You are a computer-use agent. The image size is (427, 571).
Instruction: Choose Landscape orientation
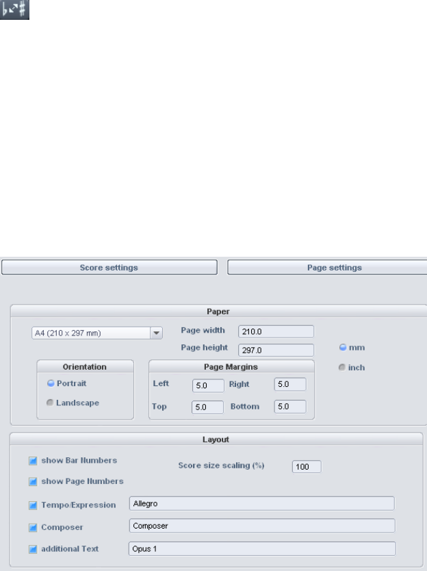coord(50,403)
